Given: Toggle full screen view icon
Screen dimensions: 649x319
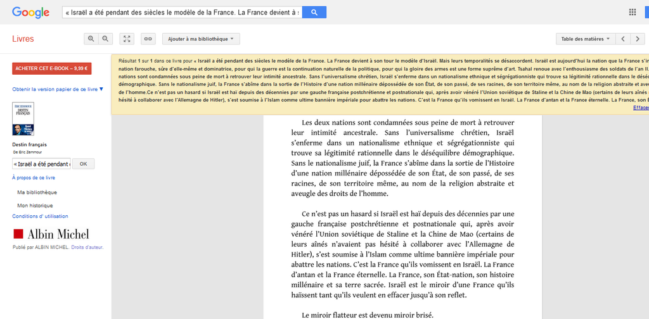Looking at the screenshot, I should click(127, 39).
